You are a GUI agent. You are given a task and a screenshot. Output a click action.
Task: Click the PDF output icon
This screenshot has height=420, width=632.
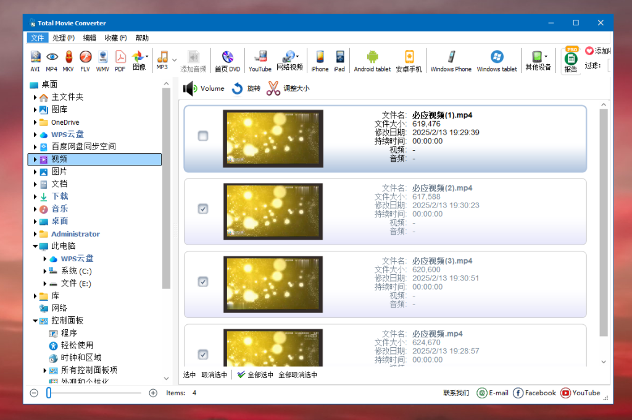point(120,60)
